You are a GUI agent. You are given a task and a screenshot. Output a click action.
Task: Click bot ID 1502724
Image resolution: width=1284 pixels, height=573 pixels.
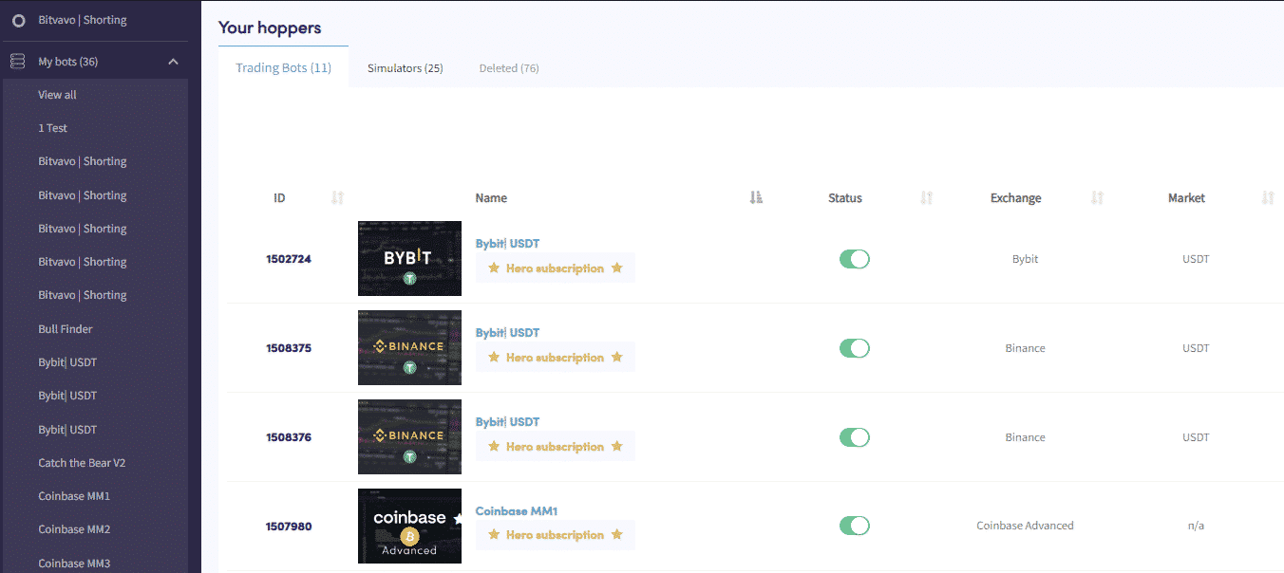coord(289,259)
